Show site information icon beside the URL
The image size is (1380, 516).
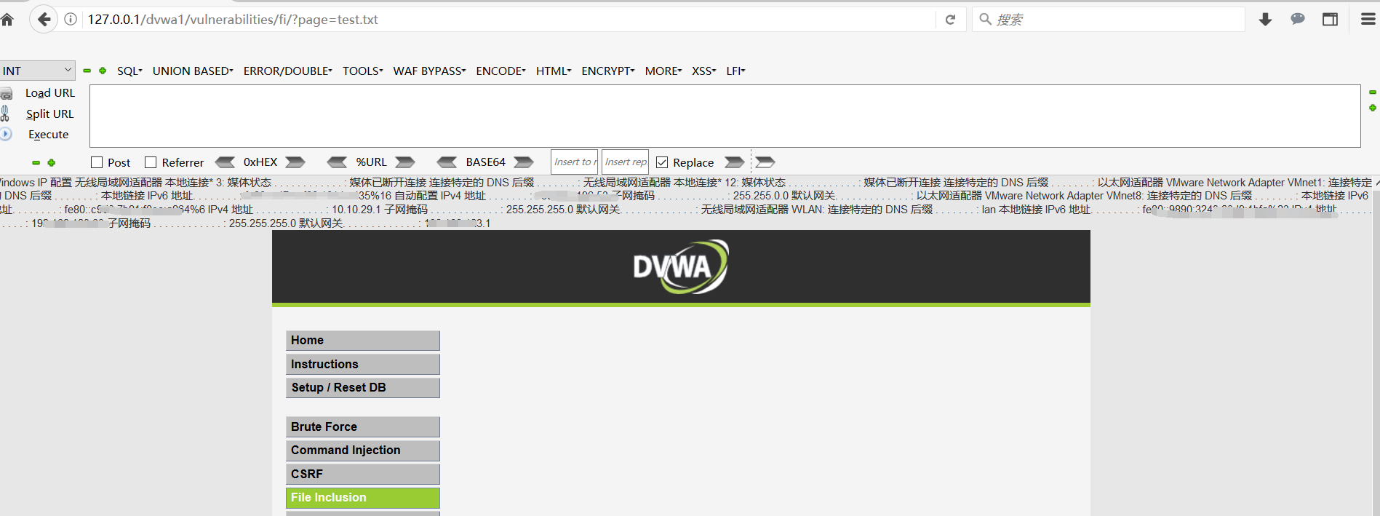click(71, 20)
